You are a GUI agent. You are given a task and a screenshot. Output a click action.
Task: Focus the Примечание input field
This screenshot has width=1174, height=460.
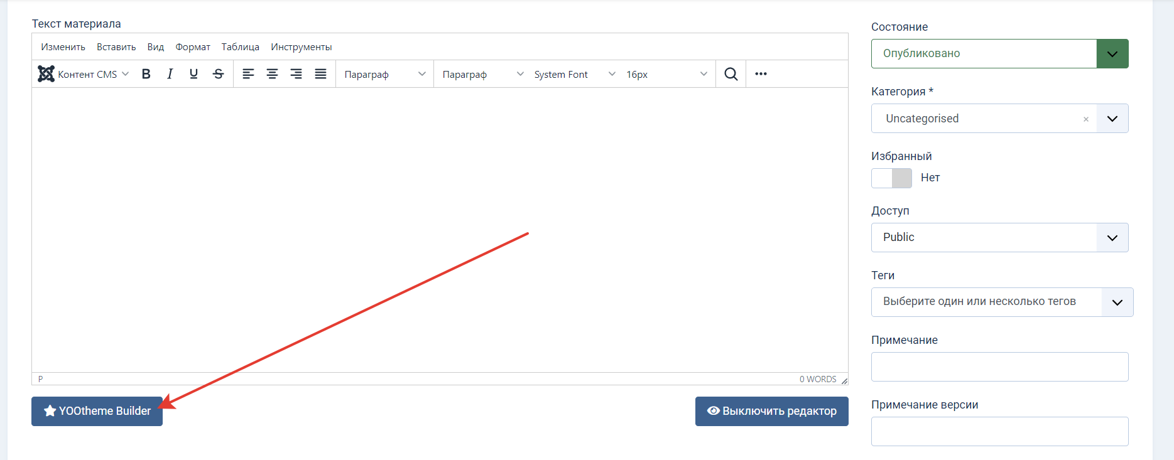tap(999, 366)
